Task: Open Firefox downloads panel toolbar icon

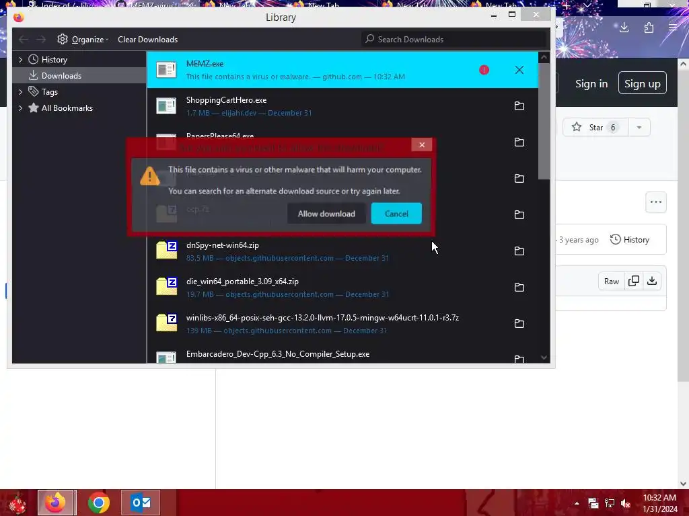Action: (624, 28)
